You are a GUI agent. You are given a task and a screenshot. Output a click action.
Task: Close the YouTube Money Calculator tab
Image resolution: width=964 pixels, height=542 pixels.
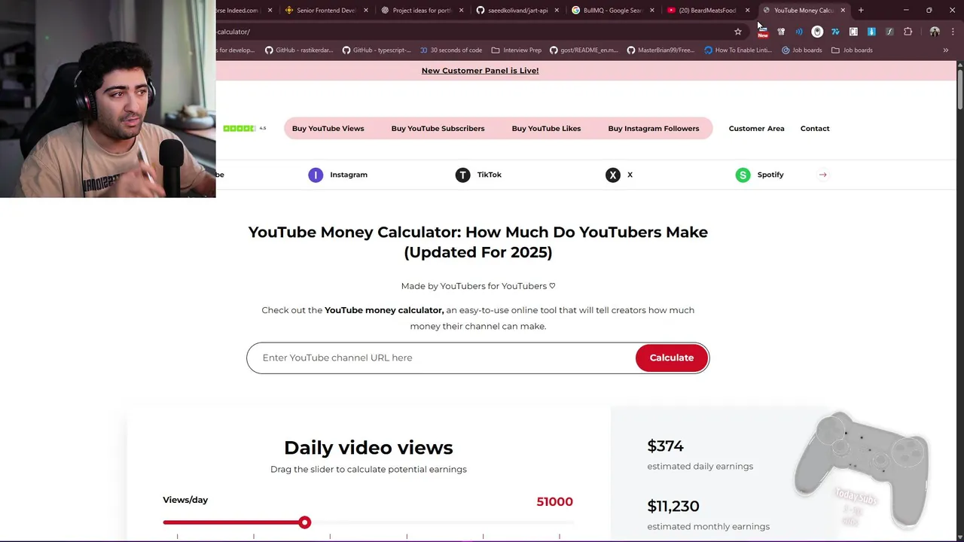[x=843, y=11]
